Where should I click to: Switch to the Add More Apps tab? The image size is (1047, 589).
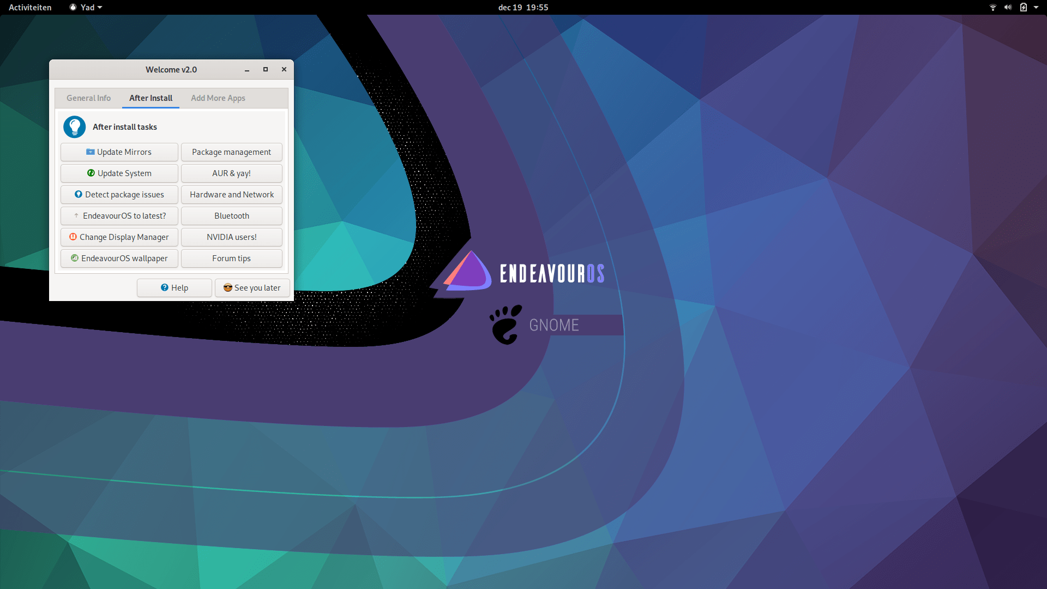[x=218, y=98]
